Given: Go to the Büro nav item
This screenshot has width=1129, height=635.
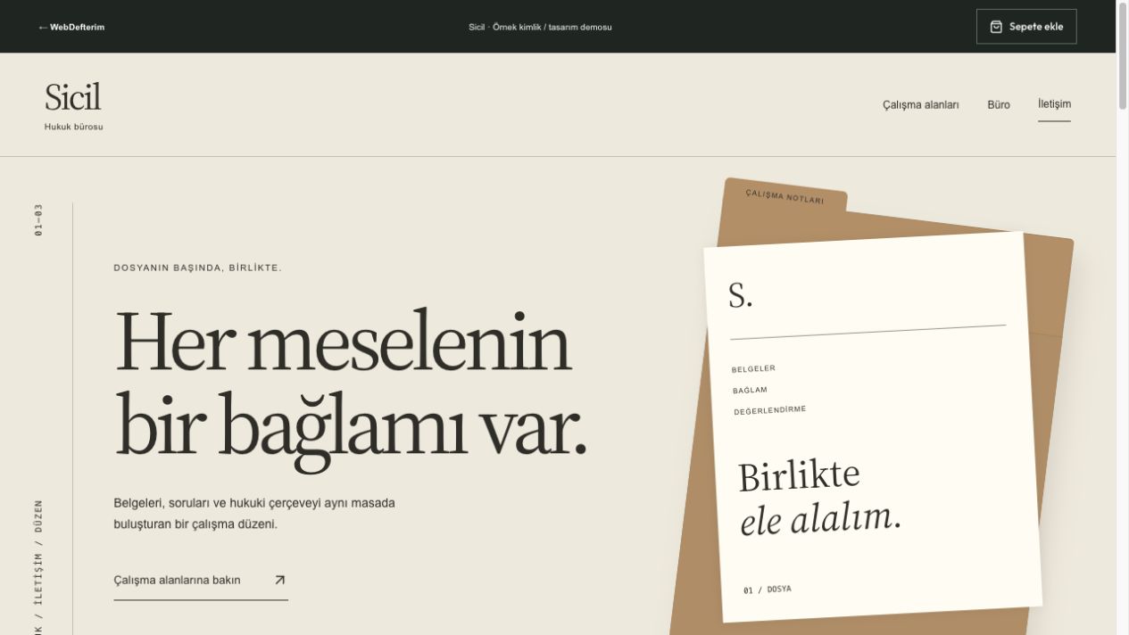Looking at the screenshot, I should (x=999, y=104).
